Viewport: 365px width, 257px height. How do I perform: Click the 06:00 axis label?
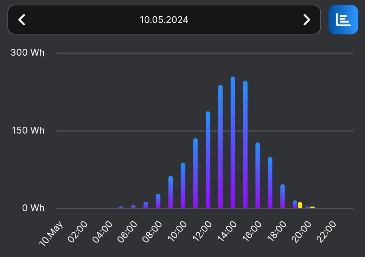pos(127,232)
